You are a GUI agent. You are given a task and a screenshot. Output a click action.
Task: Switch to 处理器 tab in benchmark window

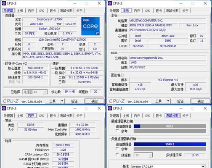[114, 115]
